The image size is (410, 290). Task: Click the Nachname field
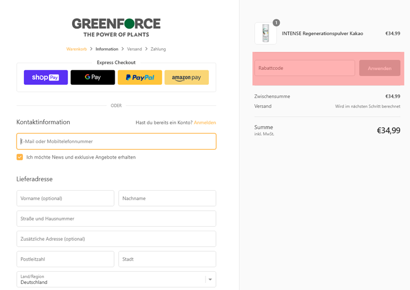[167, 198]
